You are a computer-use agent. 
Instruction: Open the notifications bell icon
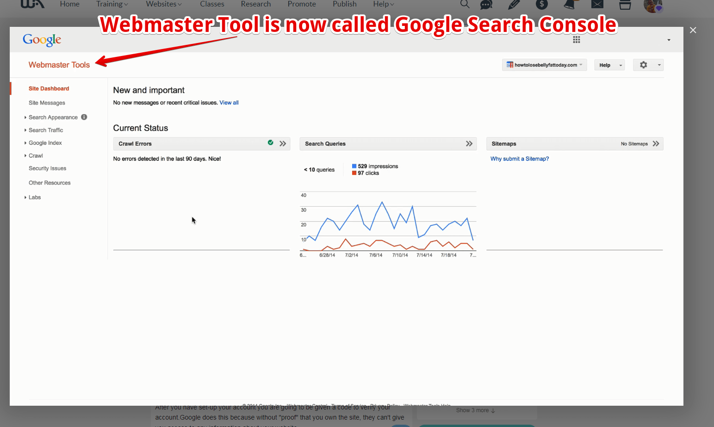point(570,4)
